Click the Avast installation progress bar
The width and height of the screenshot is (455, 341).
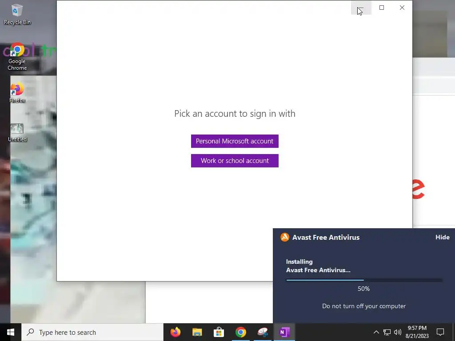364,280
